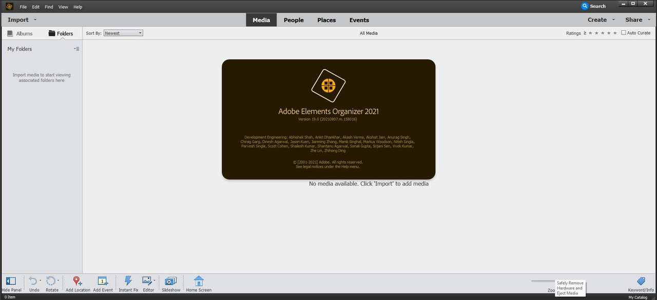
Task: Click the 'Version 19.0' text on splash
Action: (x=327, y=119)
